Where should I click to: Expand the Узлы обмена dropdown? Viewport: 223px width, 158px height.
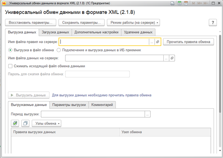47,123
